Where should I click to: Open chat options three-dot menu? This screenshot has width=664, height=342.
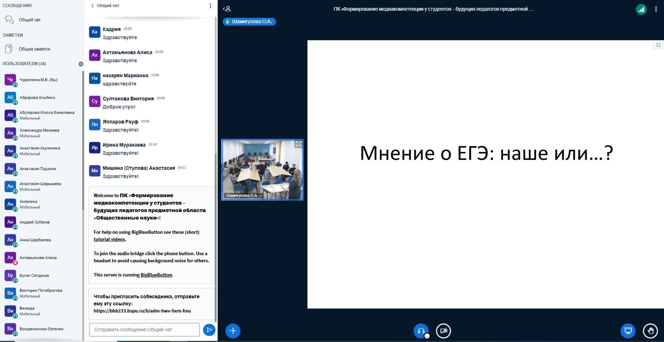tap(210, 6)
